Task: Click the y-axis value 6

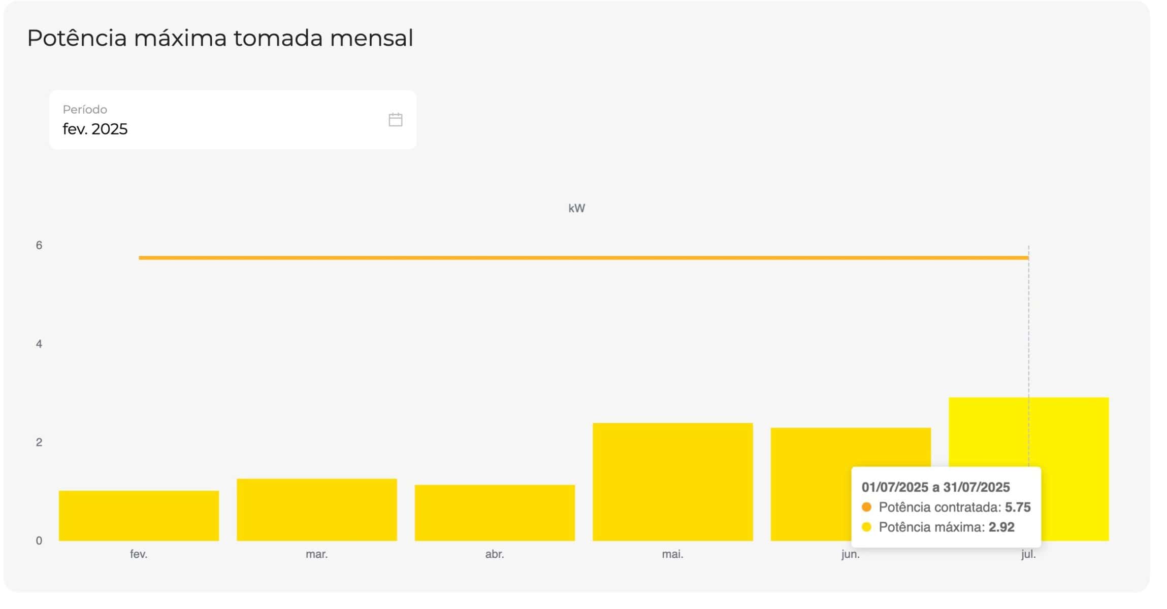Action: pos(39,246)
